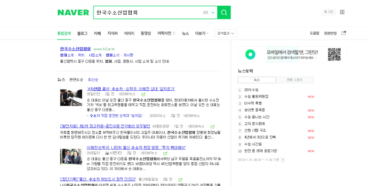The height and width of the screenshot is (186, 369).
Task: Open the 협회소개 sublink
Action: [x=67, y=55]
